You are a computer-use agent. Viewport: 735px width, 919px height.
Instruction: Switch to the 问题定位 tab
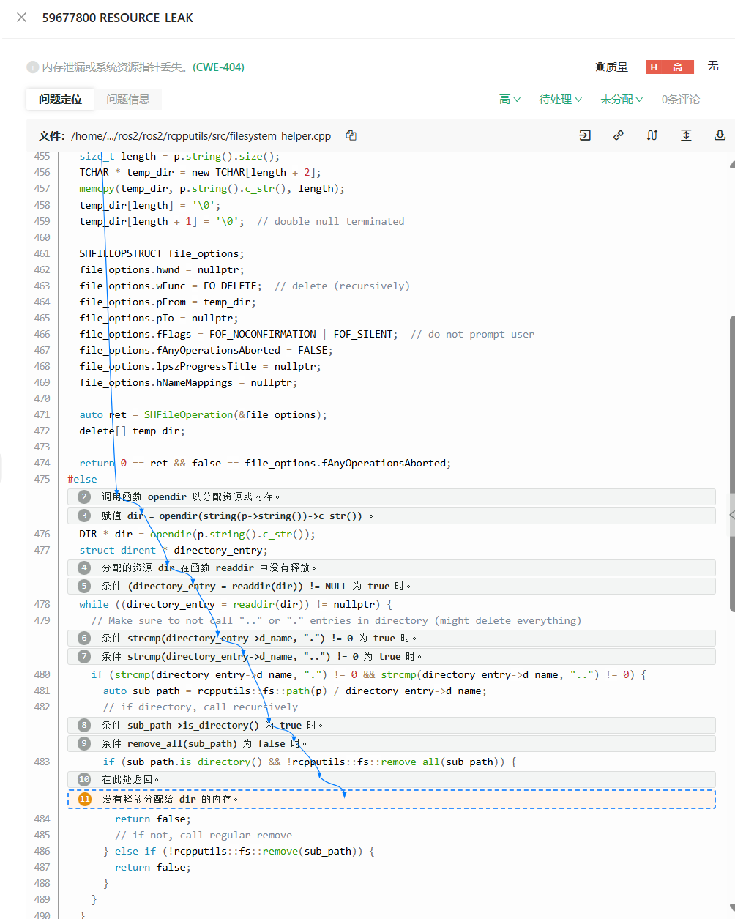61,100
